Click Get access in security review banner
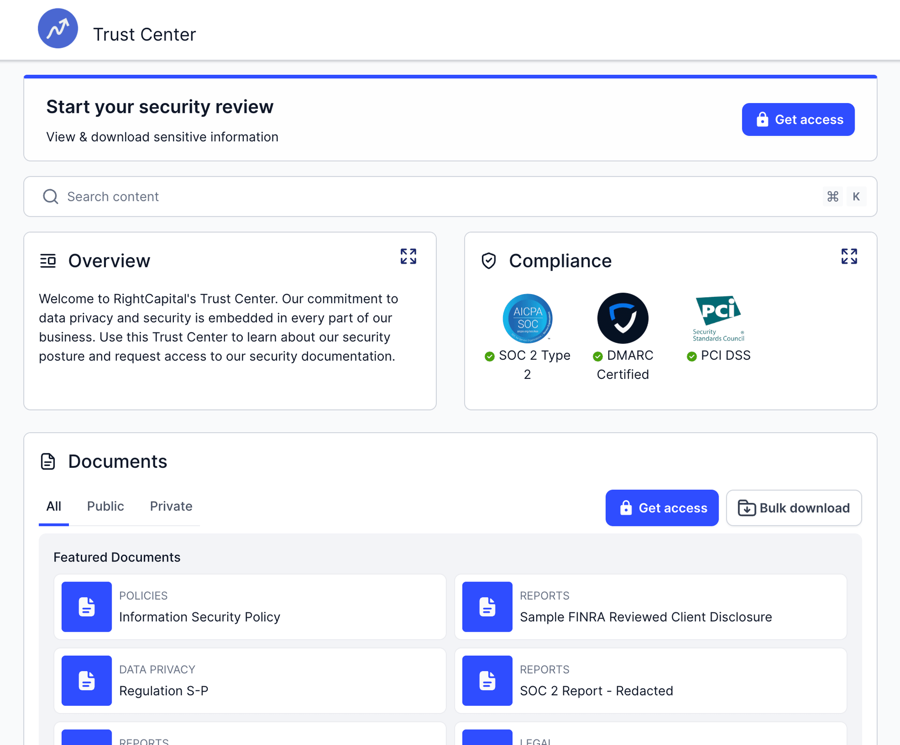Viewport: 900px width, 745px height. tap(798, 119)
